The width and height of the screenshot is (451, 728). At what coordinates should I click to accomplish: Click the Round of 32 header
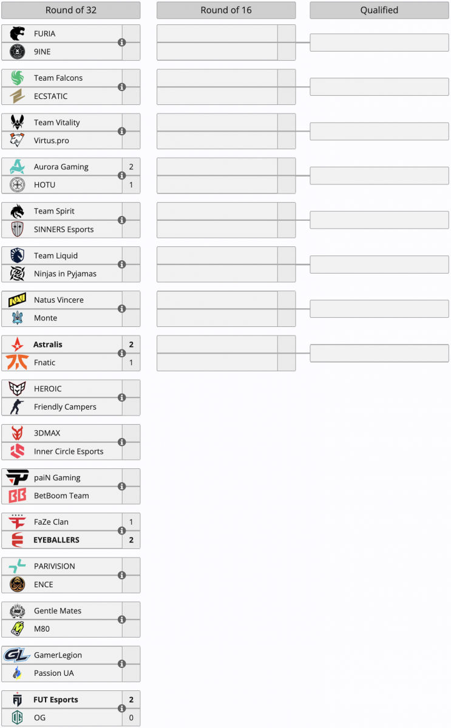click(70, 10)
